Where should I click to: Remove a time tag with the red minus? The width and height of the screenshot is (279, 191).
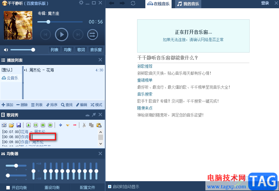coord(75,125)
